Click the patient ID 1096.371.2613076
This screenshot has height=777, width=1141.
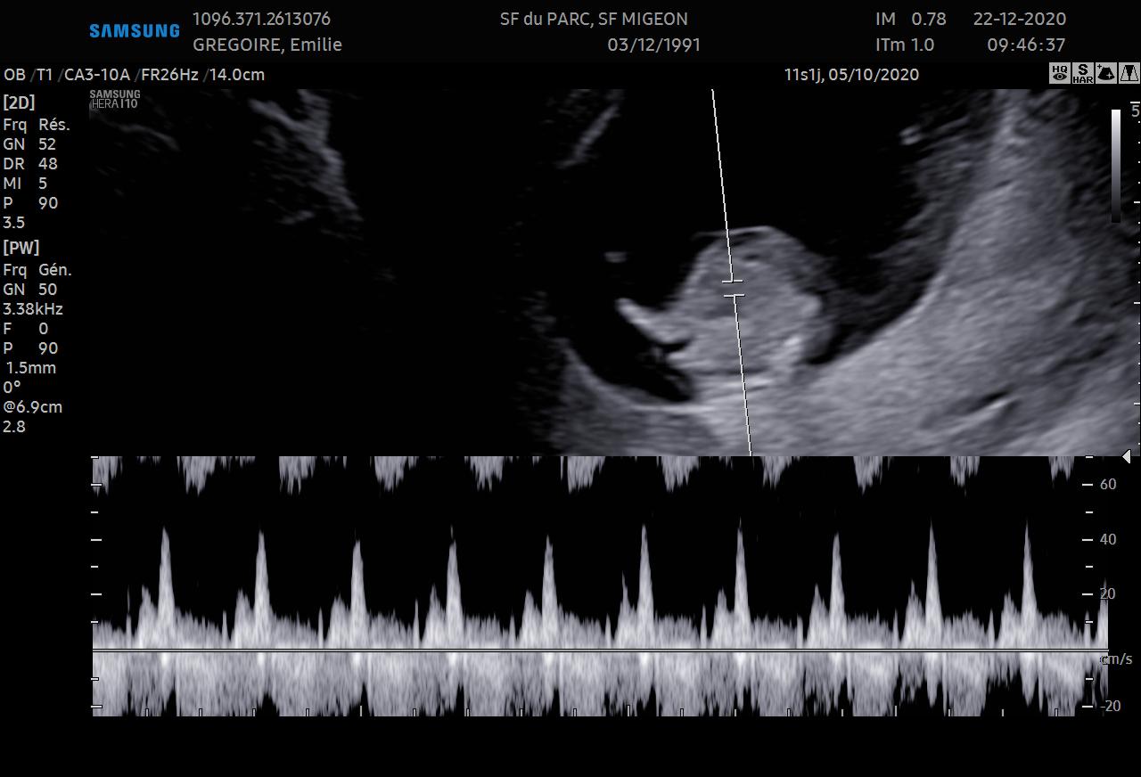coord(261,19)
